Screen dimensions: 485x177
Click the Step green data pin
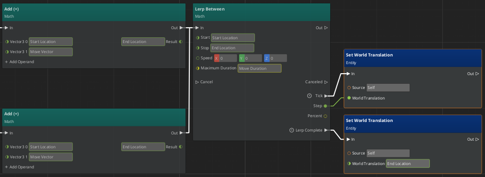click(325, 106)
